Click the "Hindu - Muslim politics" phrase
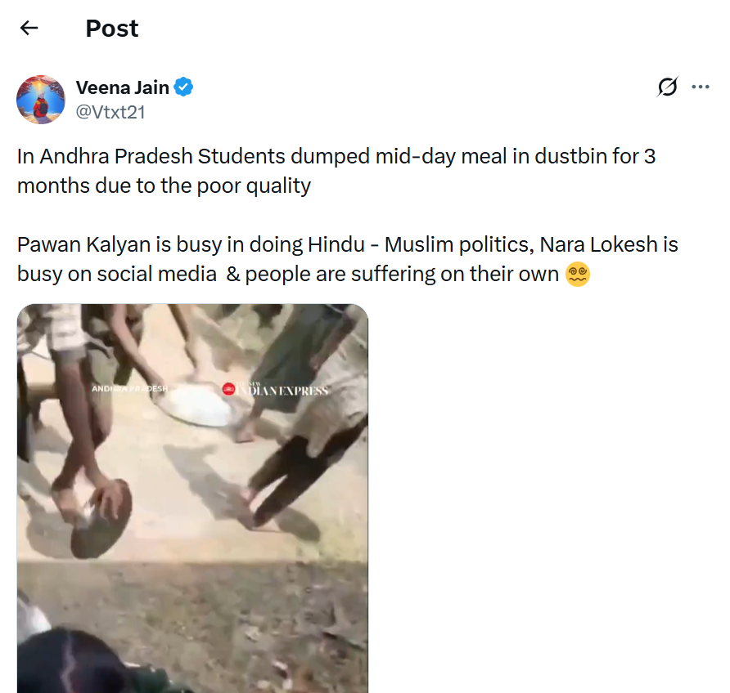The height and width of the screenshot is (693, 730). pyautogui.click(x=419, y=244)
